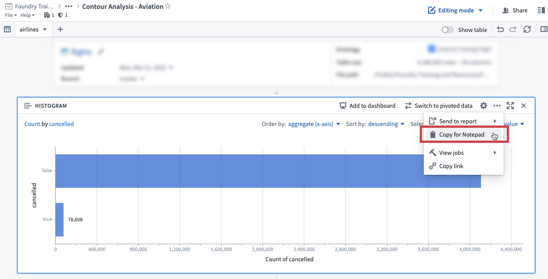Undo the last change
This screenshot has width=548, height=279.
(501, 30)
